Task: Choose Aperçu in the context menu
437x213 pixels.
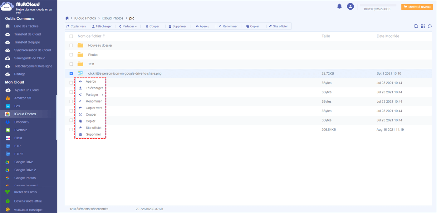Action: [91, 81]
